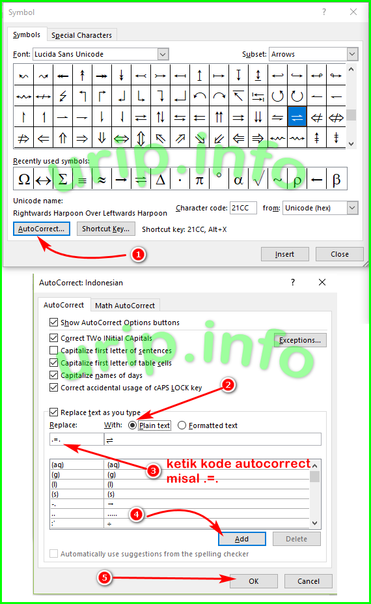Image resolution: width=371 pixels, height=604 pixels.
Task: Pick the leftwards arrow in Recently used symbols
Action: [x=317, y=179]
